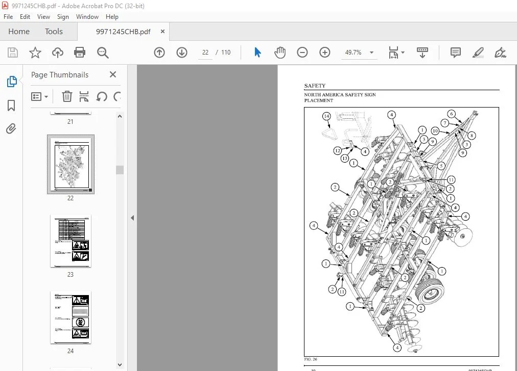Add file to starred bookmarks
Viewport: 517px width, 371px height.
[x=35, y=52]
